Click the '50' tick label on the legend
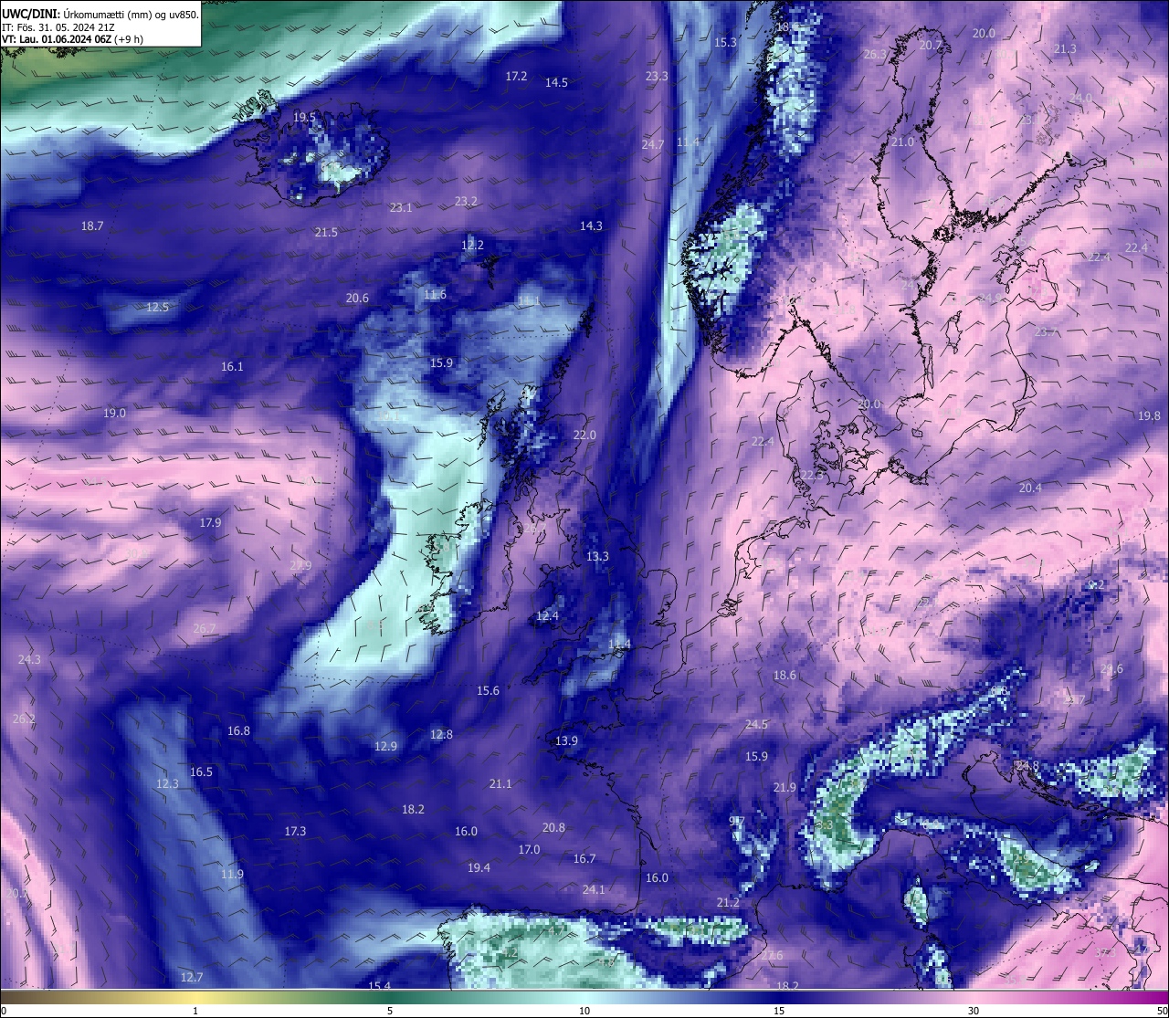1169x1018 pixels. coord(1162,1011)
